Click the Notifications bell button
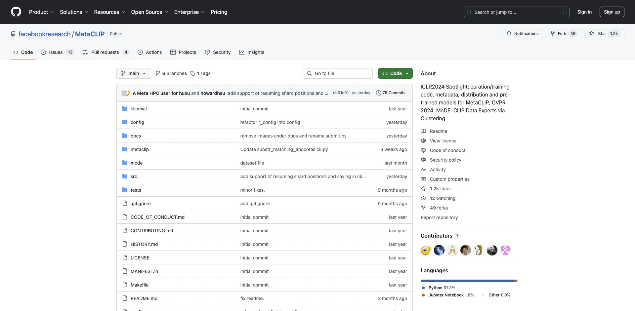 coord(522,34)
